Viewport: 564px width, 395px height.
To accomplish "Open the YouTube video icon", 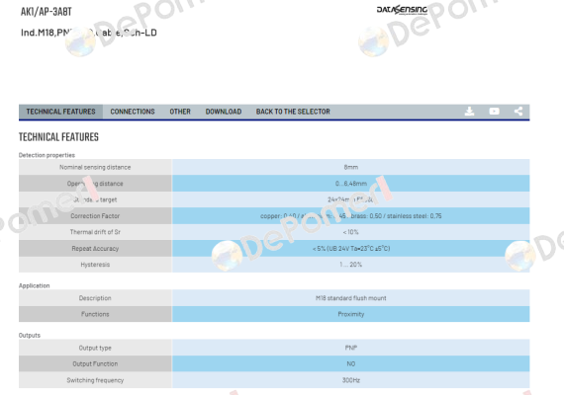I will 494,112.
